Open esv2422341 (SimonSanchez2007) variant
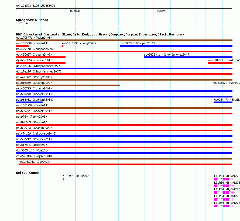This screenshot has height=221, width=240. (x=167, y=55)
